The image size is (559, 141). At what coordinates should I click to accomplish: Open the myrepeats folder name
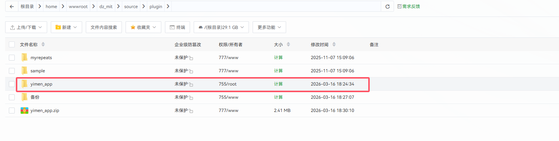coord(41,58)
